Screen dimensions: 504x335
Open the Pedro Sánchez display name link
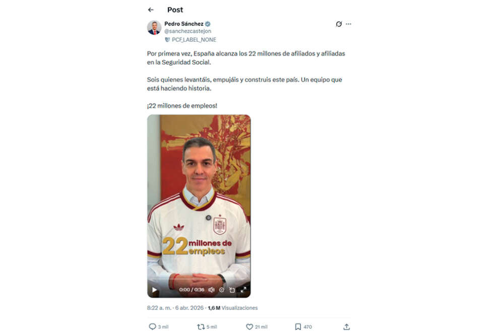tap(184, 24)
